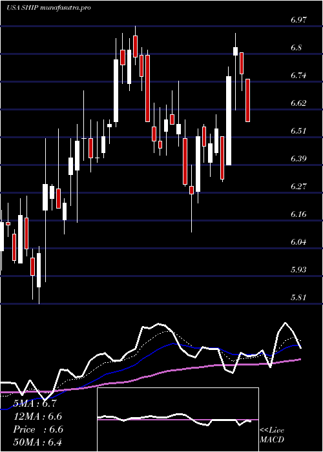
Task: Select the 6.16 price axis label
Action: 299,214
